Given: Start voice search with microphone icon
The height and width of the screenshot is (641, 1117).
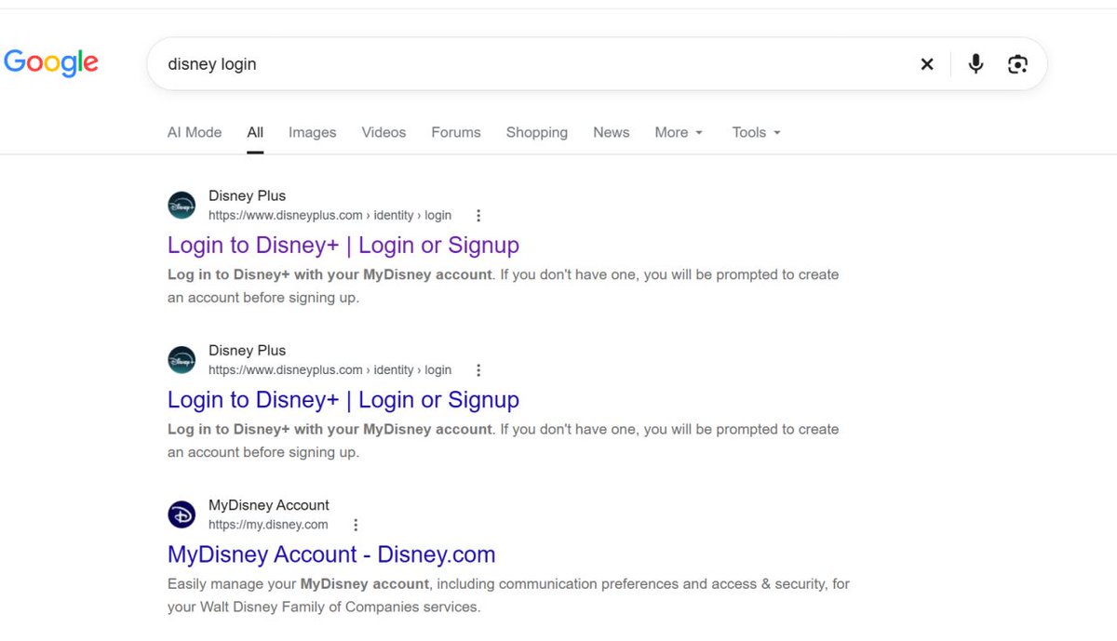Looking at the screenshot, I should coord(976,64).
